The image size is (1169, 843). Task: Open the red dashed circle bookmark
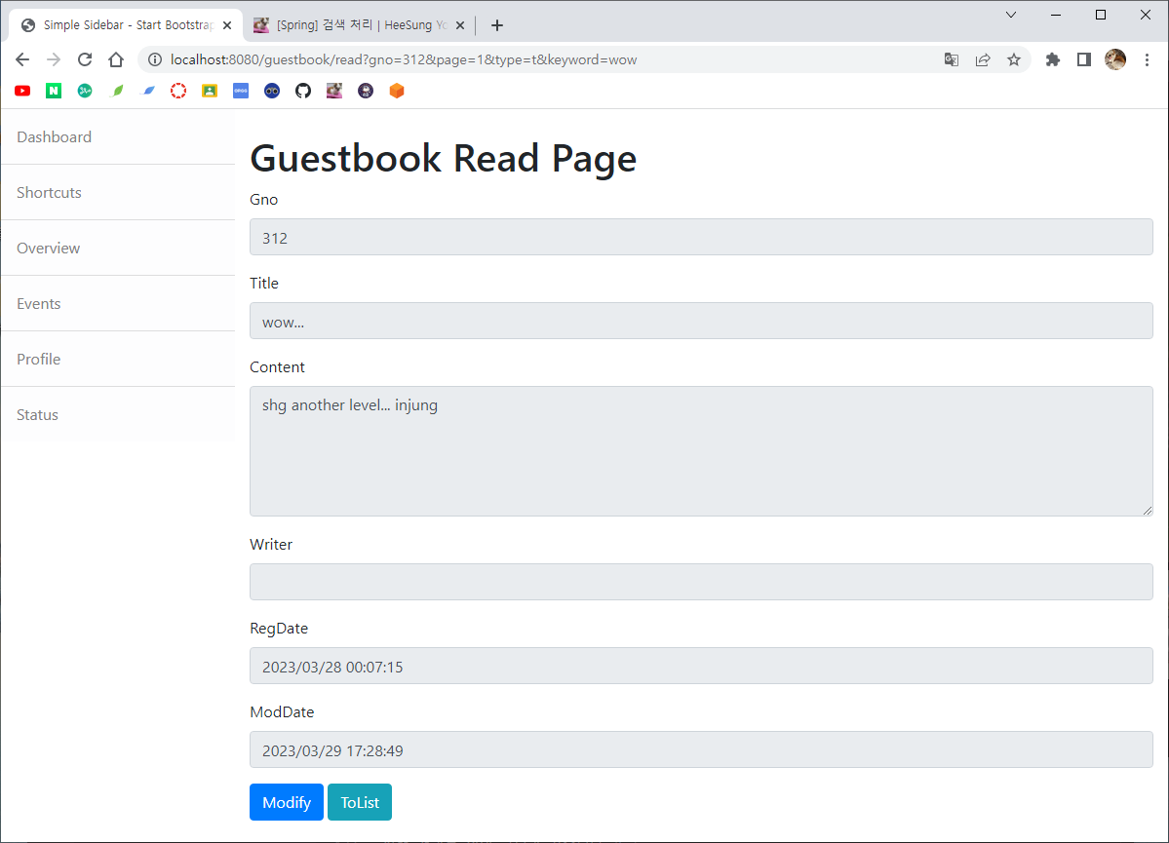coord(178,91)
